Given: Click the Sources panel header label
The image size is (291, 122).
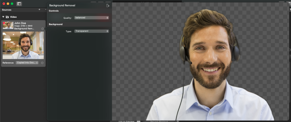Looking at the screenshot, I should (x=7, y=10).
